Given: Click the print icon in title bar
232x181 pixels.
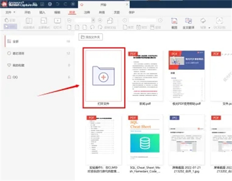Looking at the screenshot, I should (50, 4).
